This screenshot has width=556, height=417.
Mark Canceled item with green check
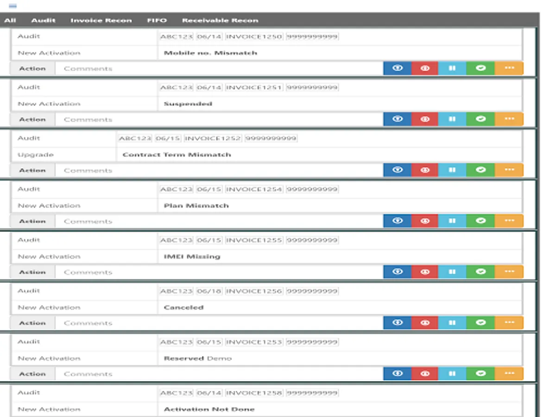point(480,323)
